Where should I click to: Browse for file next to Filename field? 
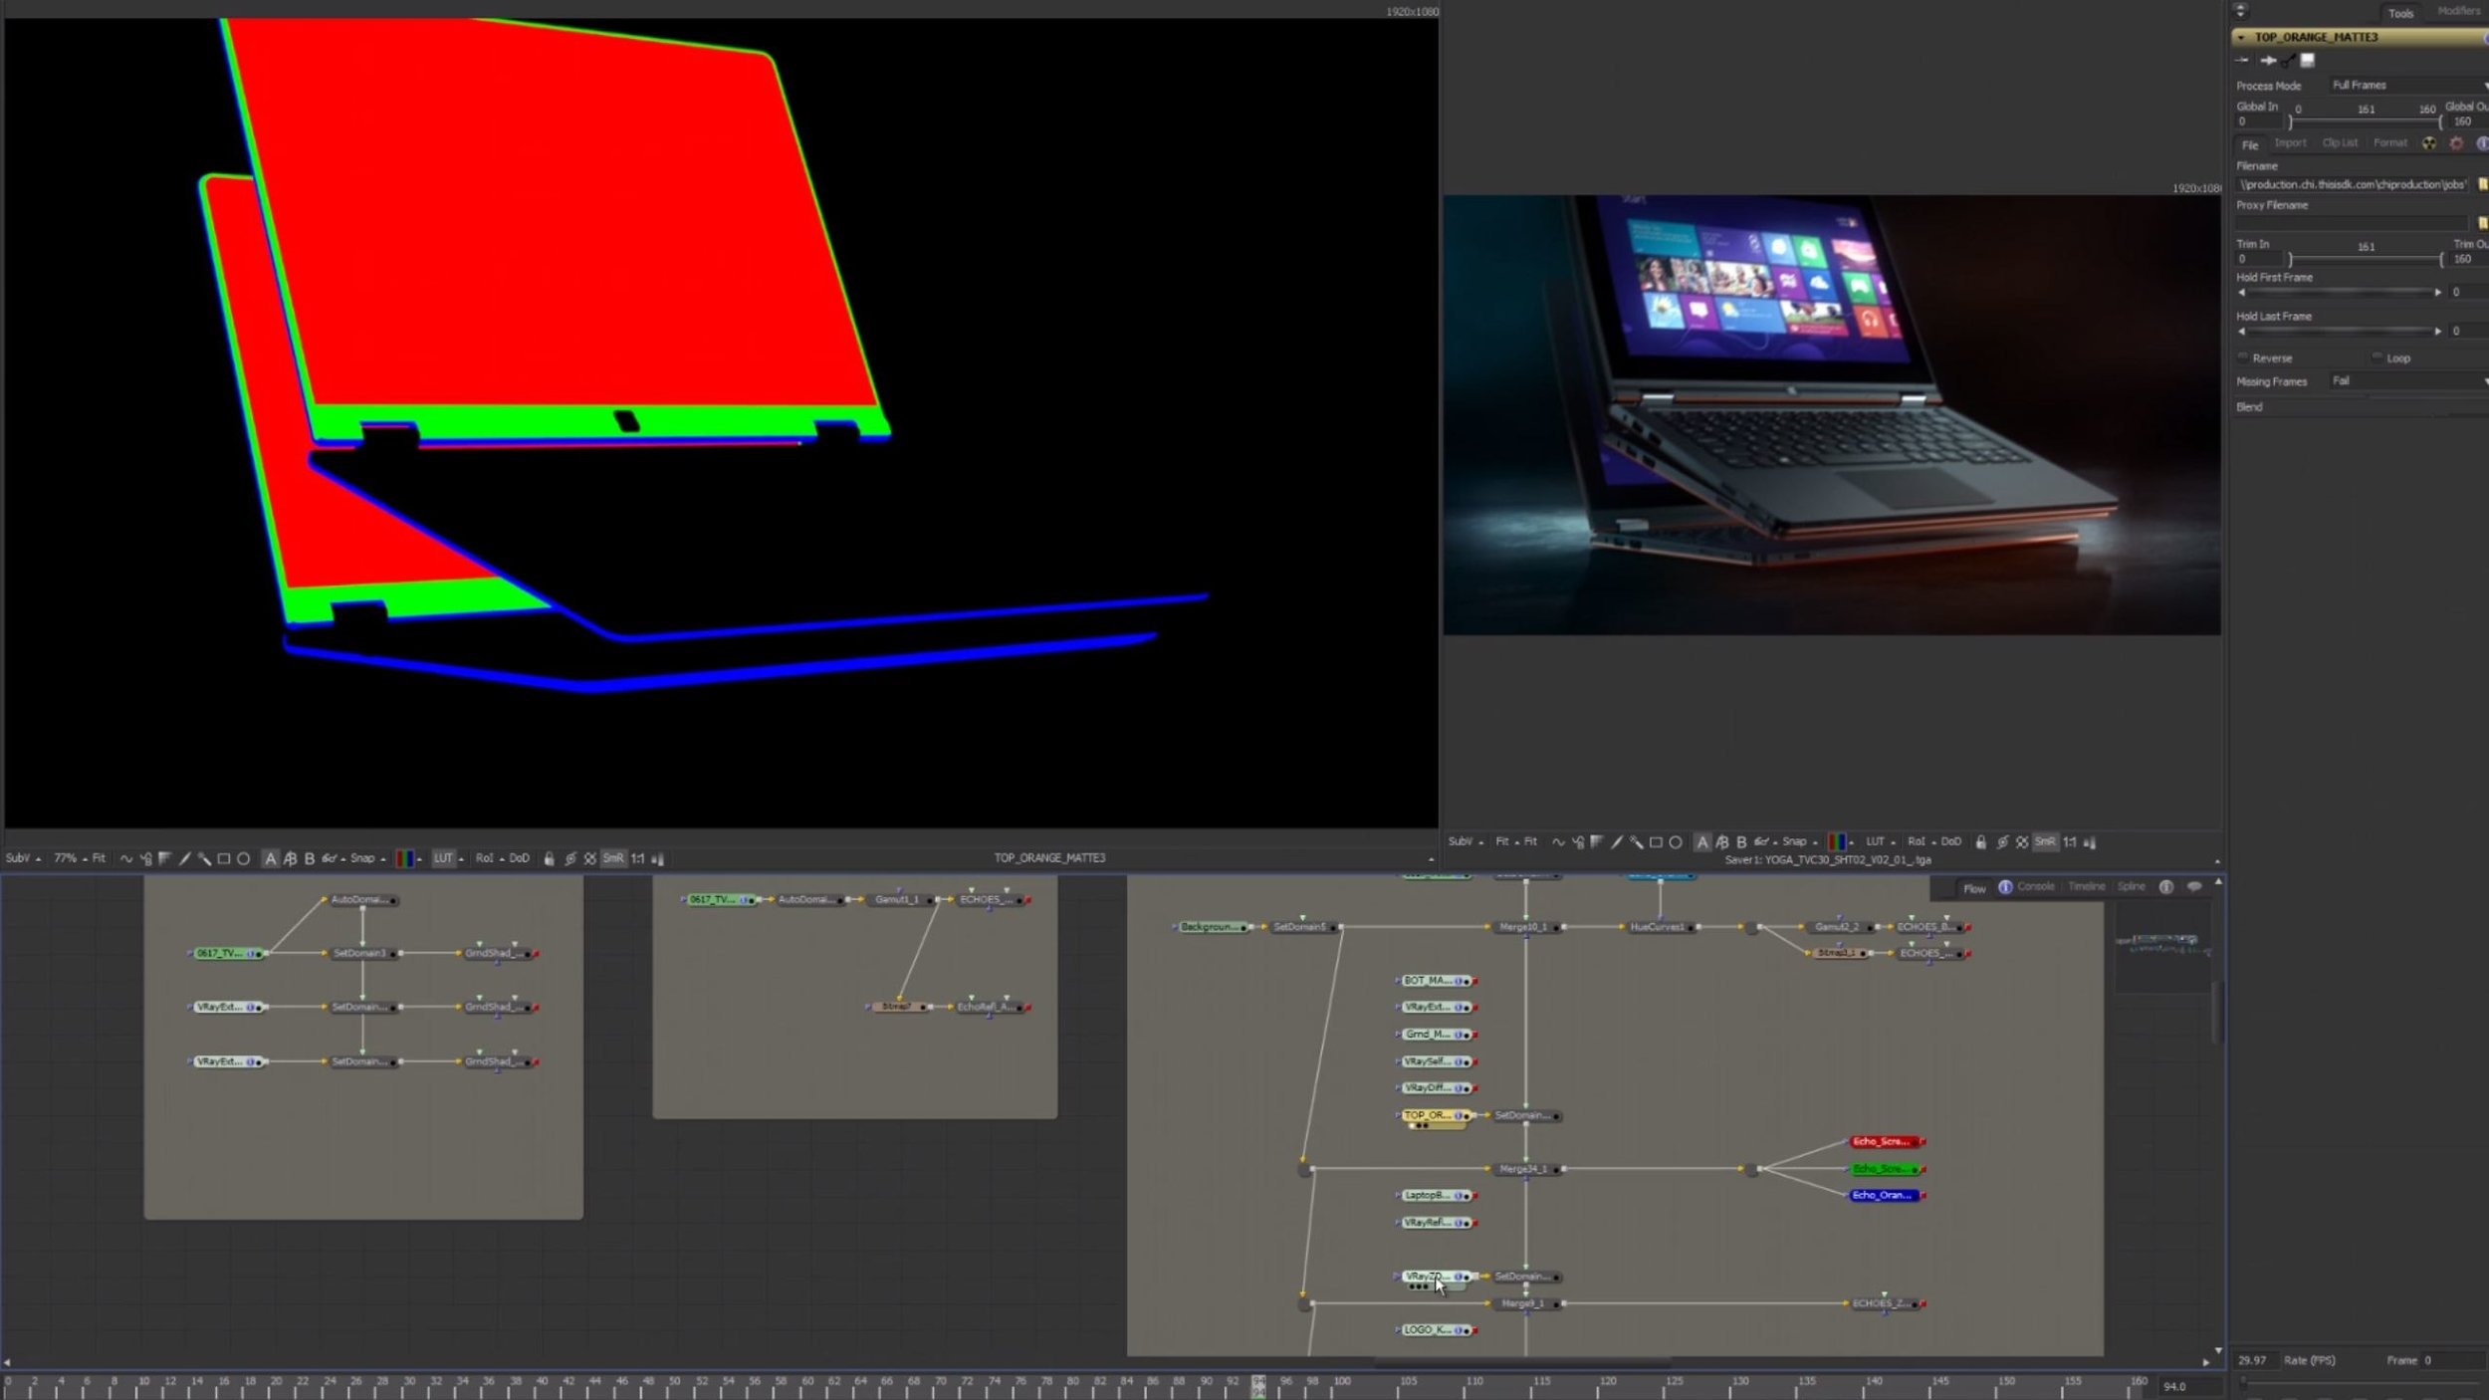[2481, 184]
